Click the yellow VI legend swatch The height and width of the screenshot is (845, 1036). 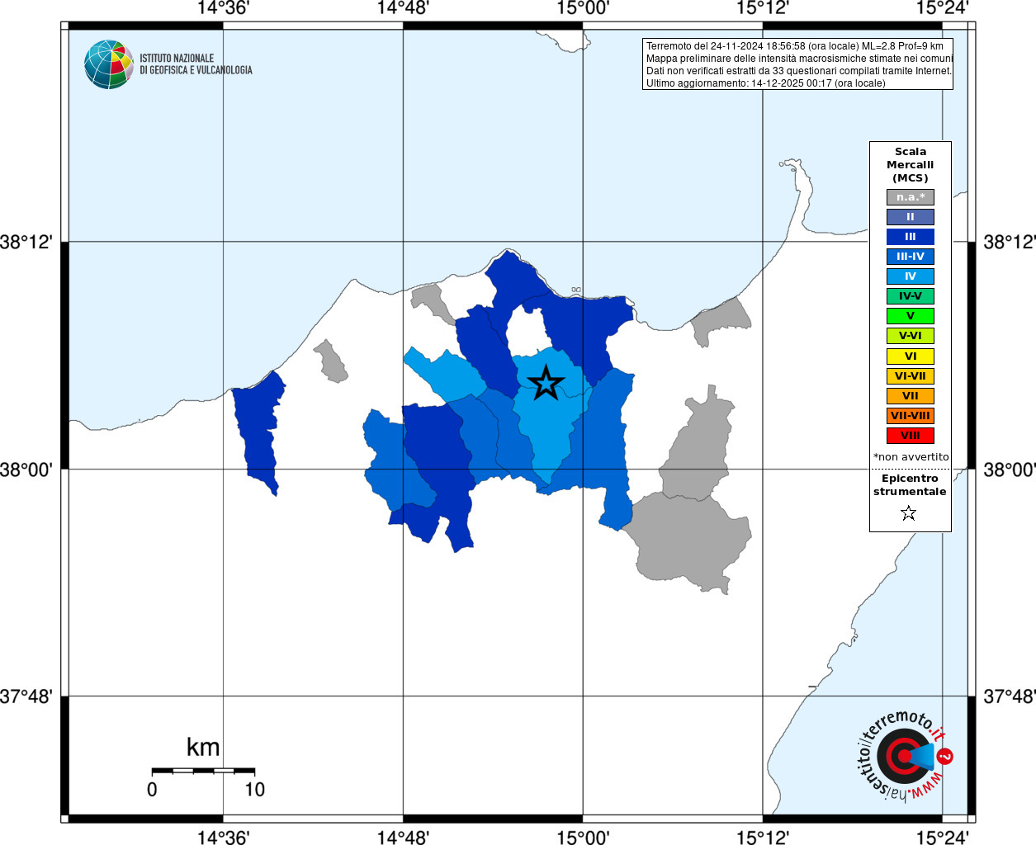tap(911, 356)
